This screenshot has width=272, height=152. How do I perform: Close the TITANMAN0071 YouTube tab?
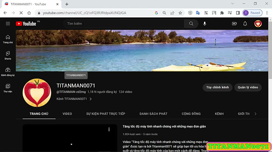(57, 4)
